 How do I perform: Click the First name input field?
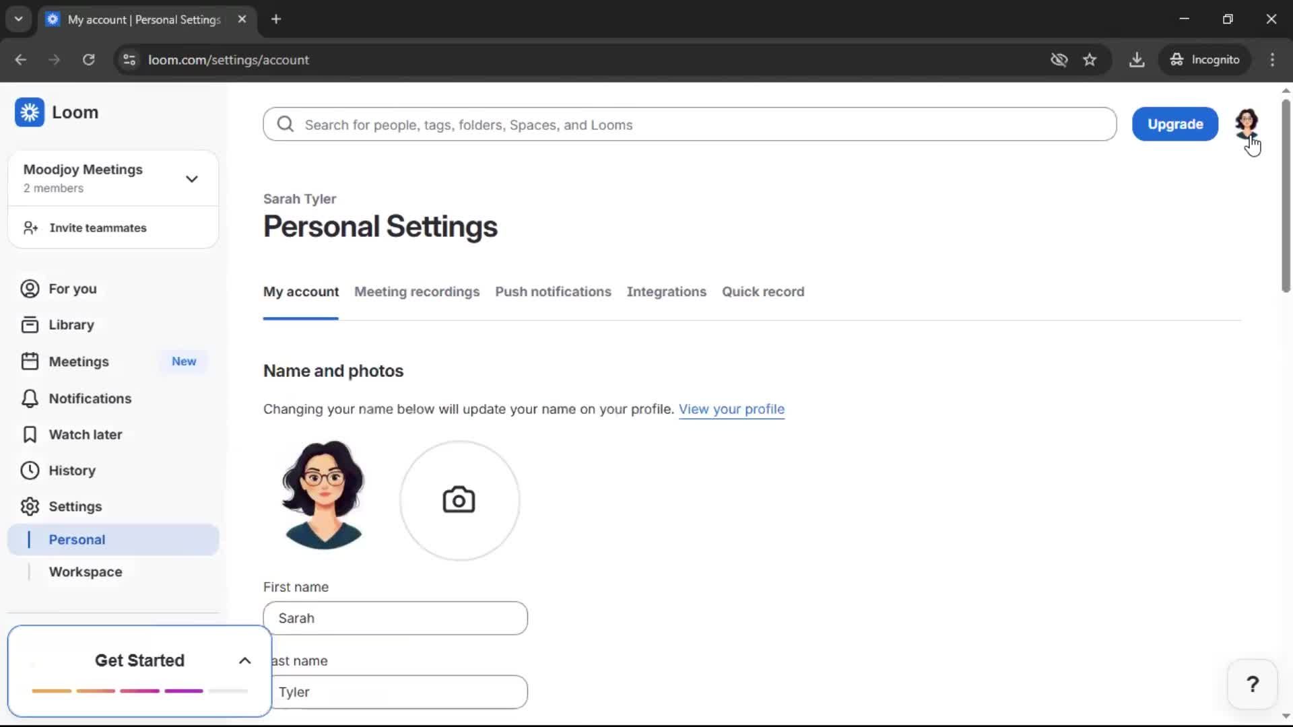(395, 618)
